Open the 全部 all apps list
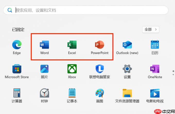The width and height of the screenshot is (175, 114). tap(151, 30)
